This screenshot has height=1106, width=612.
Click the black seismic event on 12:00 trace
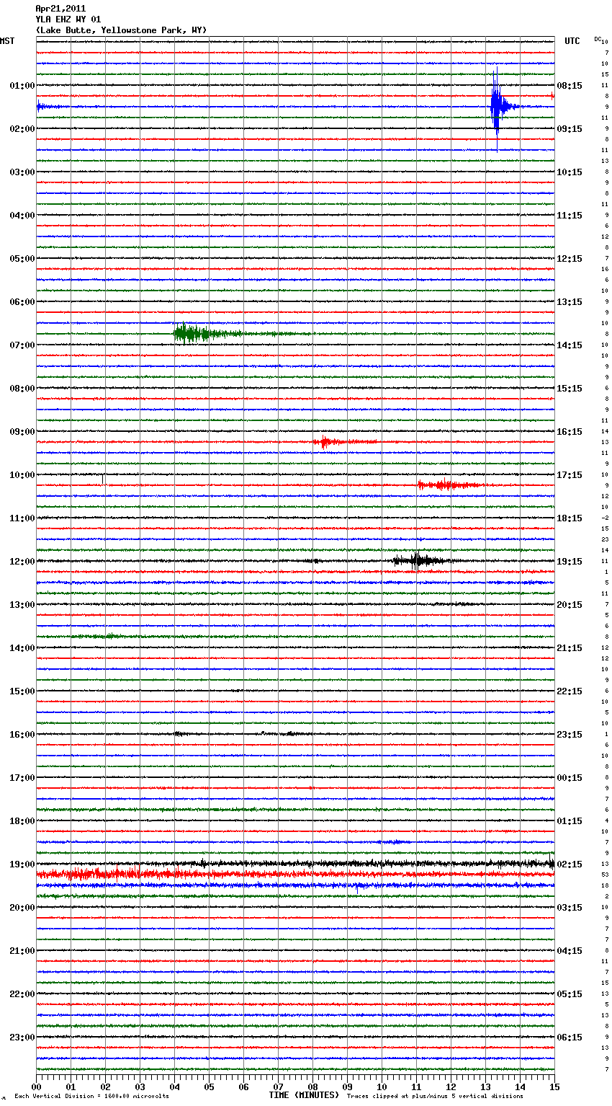point(417,560)
